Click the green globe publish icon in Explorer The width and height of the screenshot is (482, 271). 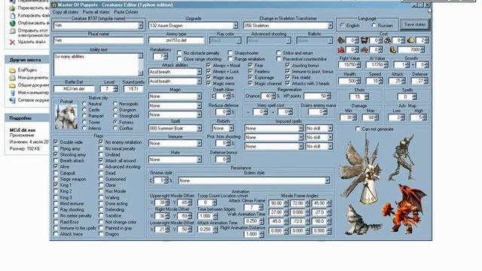[12, 23]
